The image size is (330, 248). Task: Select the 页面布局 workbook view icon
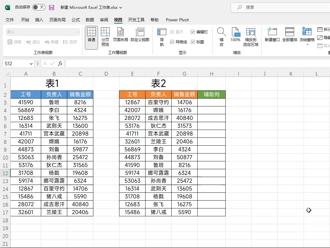point(121,35)
